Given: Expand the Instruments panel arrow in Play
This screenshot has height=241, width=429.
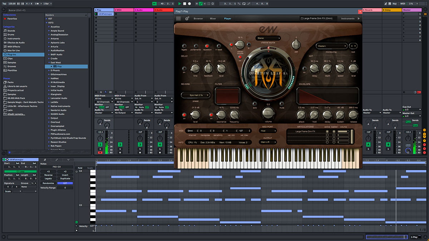Looking at the screenshot, I should pos(359,19).
